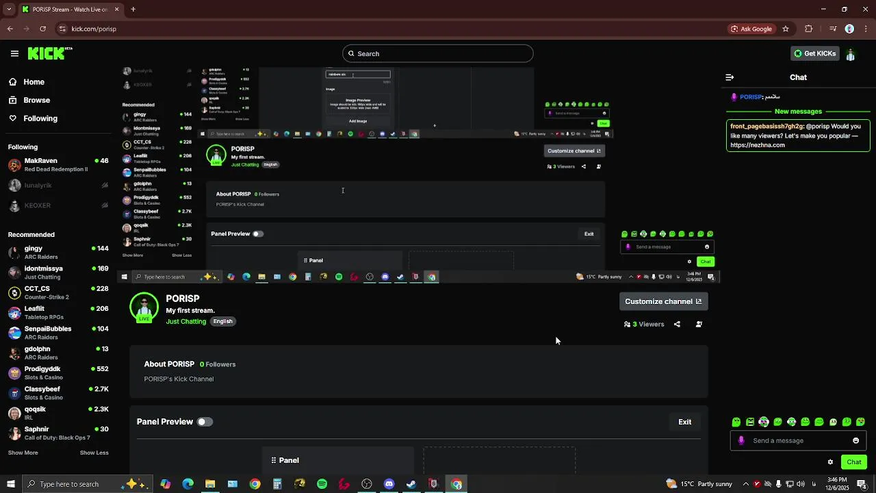Screen dimensions: 876x493
Task: Open File Explorer from the taskbar
Action: coord(210,484)
